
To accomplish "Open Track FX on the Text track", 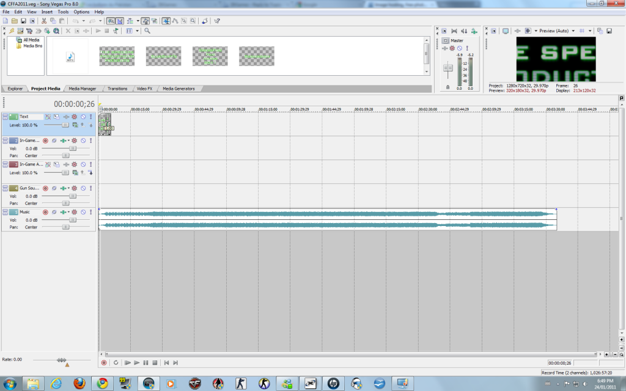I will [74, 117].
